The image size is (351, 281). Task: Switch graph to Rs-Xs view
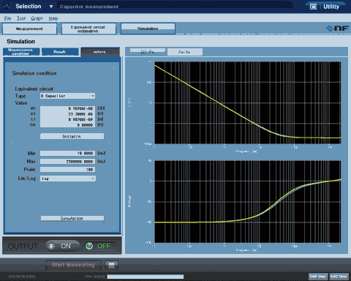tap(185, 52)
